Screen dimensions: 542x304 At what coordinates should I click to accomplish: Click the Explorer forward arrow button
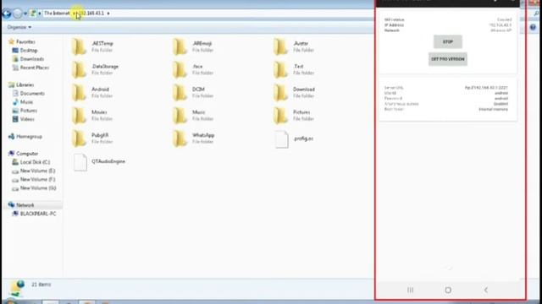pyautogui.click(x=17, y=14)
